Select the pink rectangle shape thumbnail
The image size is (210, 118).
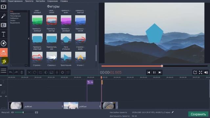(x=66, y=20)
